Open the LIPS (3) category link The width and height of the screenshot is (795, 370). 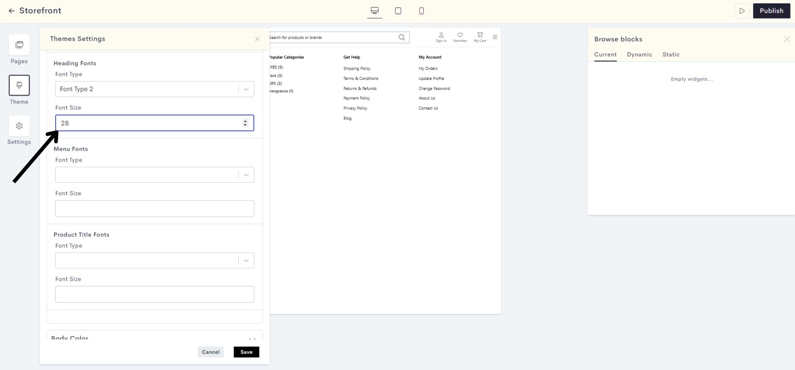pos(276,83)
